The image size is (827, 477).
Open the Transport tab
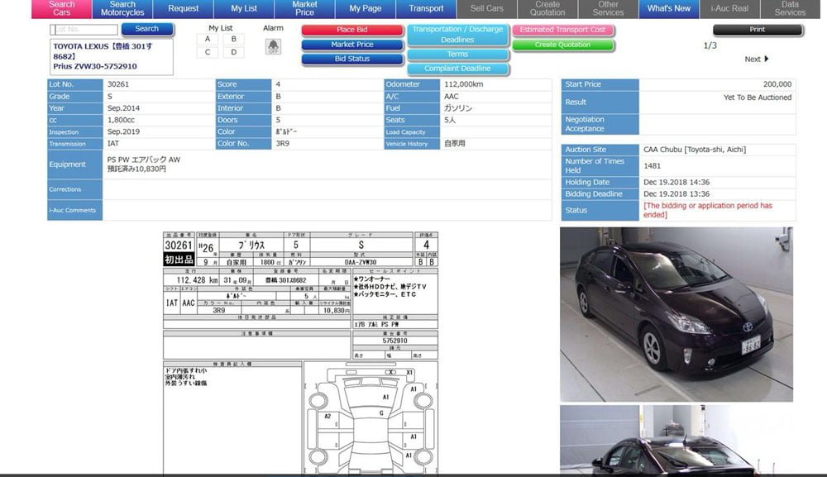pos(426,8)
